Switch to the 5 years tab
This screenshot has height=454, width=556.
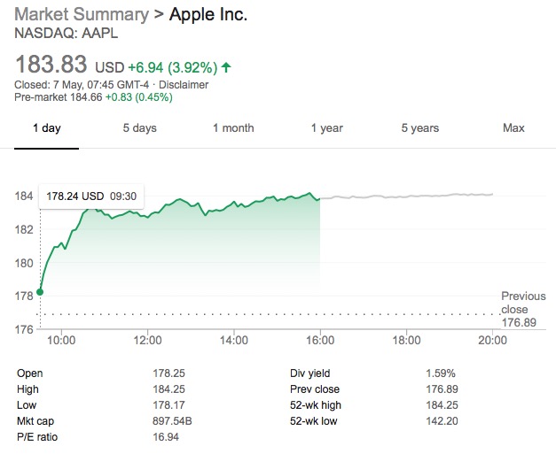(x=419, y=128)
